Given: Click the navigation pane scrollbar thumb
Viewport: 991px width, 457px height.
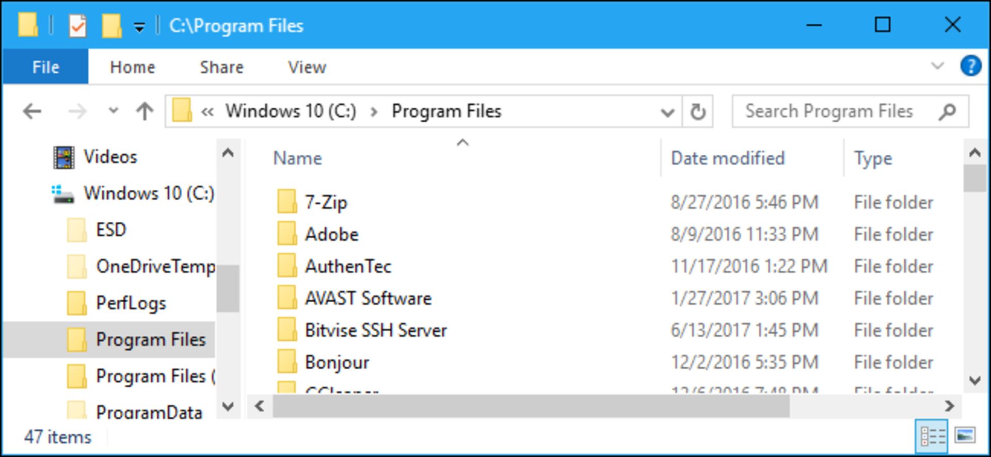Looking at the screenshot, I should coord(228,289).
